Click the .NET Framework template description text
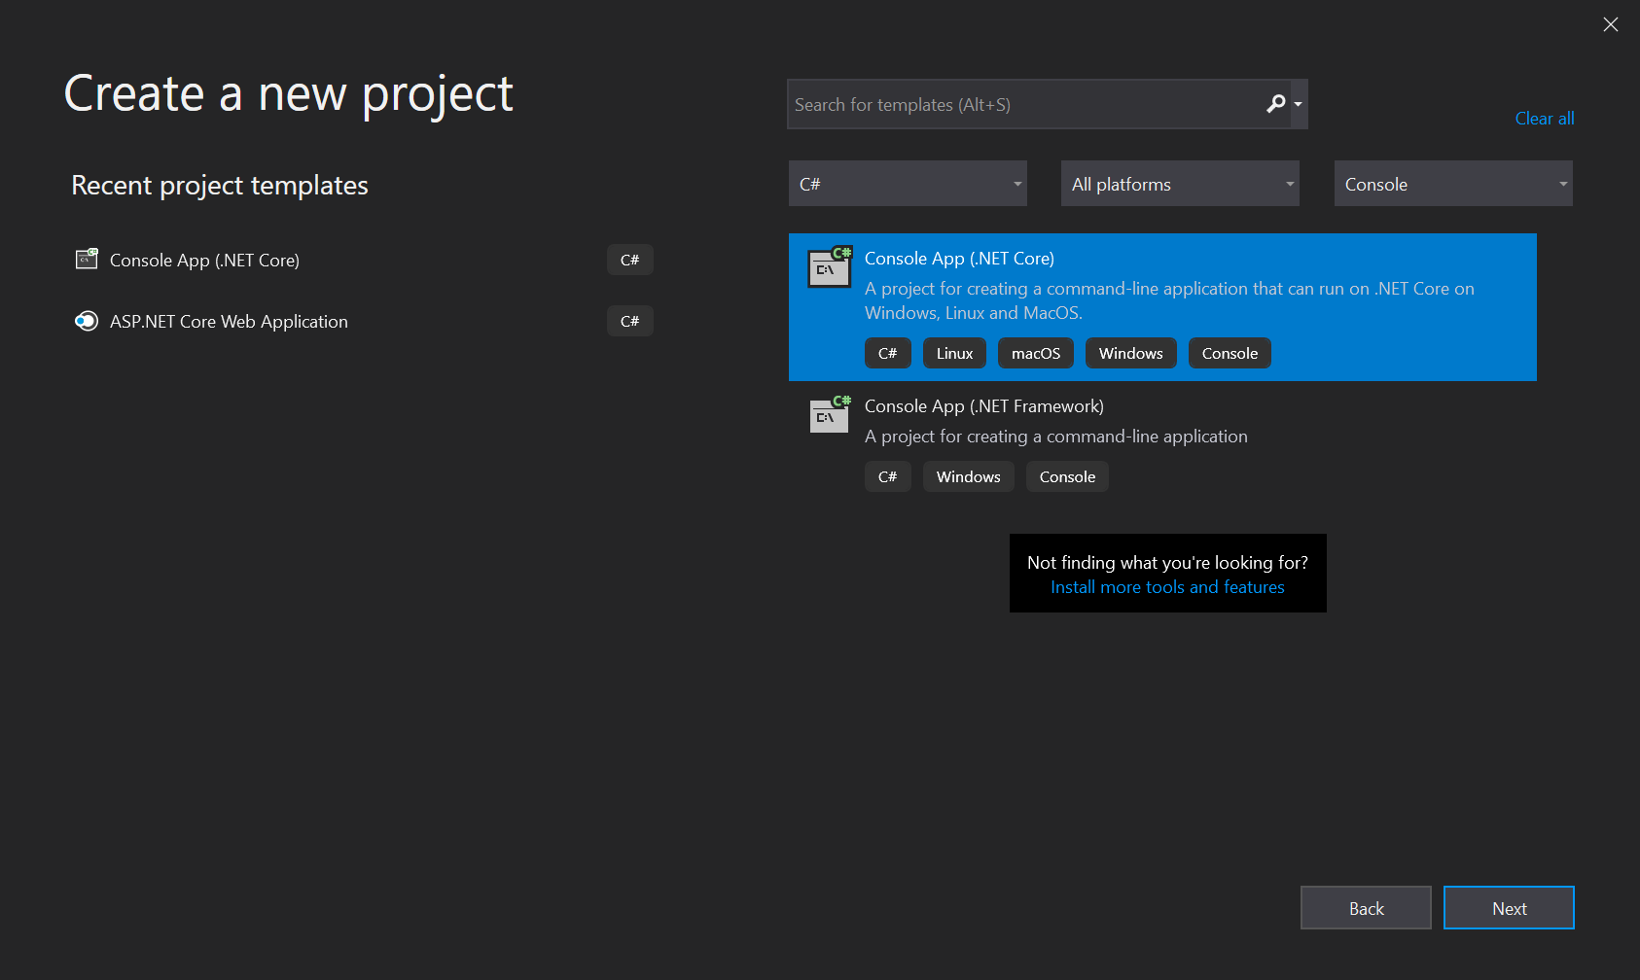 click(x=1056, y=437)
